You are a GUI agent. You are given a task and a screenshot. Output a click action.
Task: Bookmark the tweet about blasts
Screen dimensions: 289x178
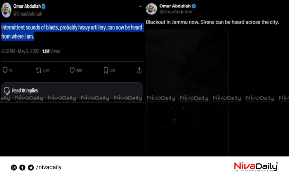(106, 70)
